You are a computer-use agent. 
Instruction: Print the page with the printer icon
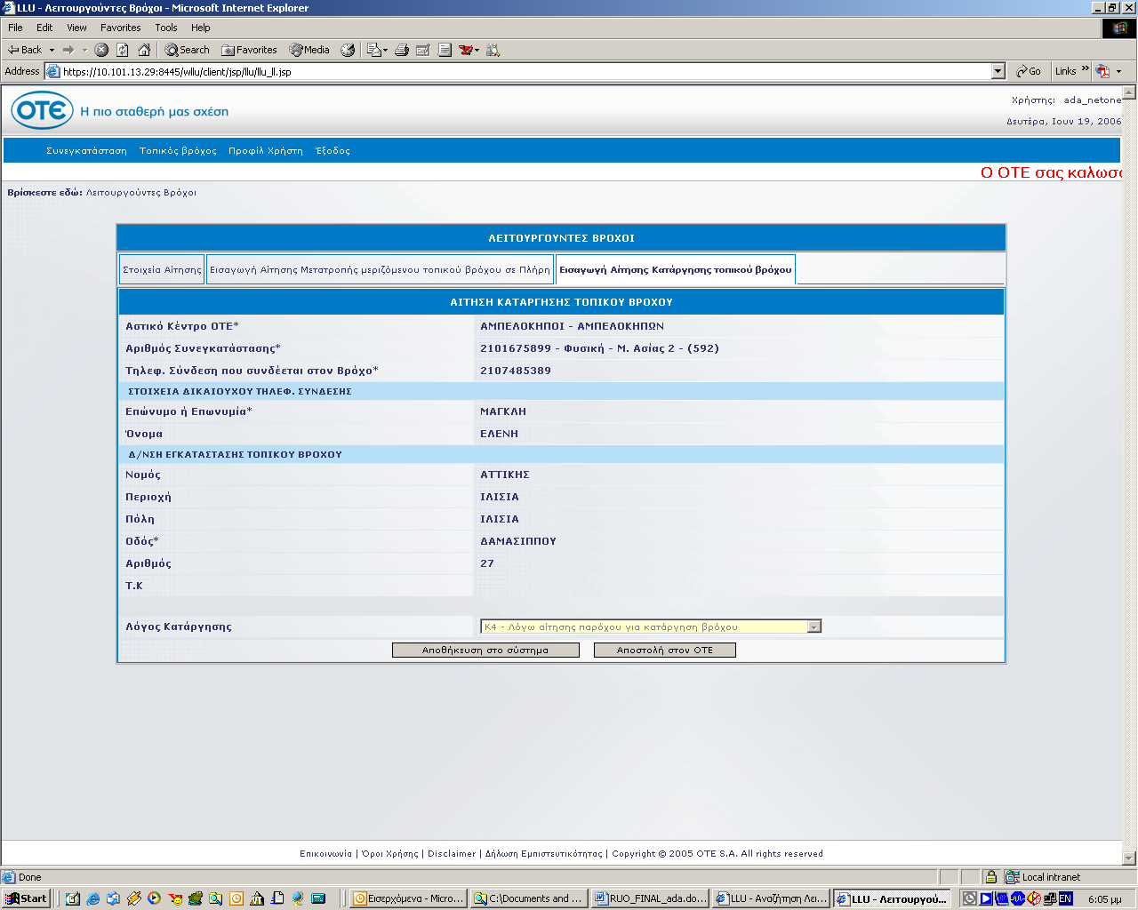click(x=402, y=50)
